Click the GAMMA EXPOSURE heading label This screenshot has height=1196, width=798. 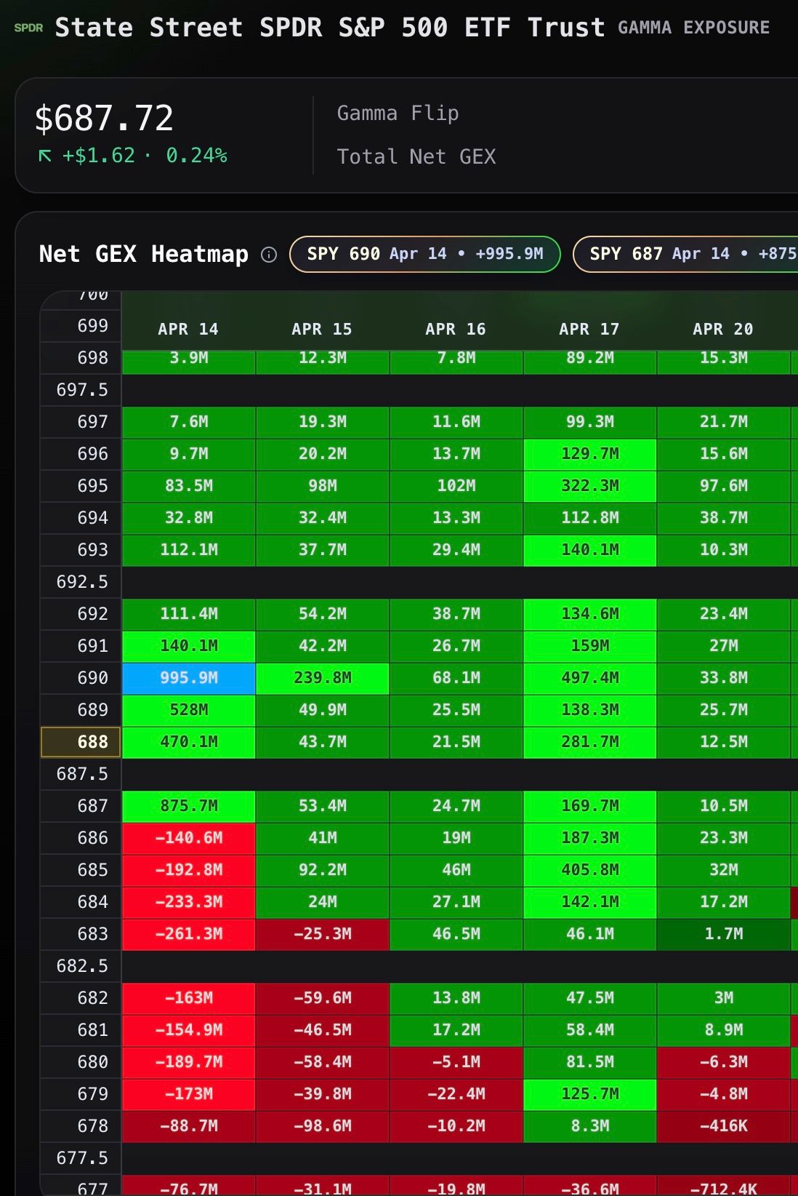[x=693, y=28]
